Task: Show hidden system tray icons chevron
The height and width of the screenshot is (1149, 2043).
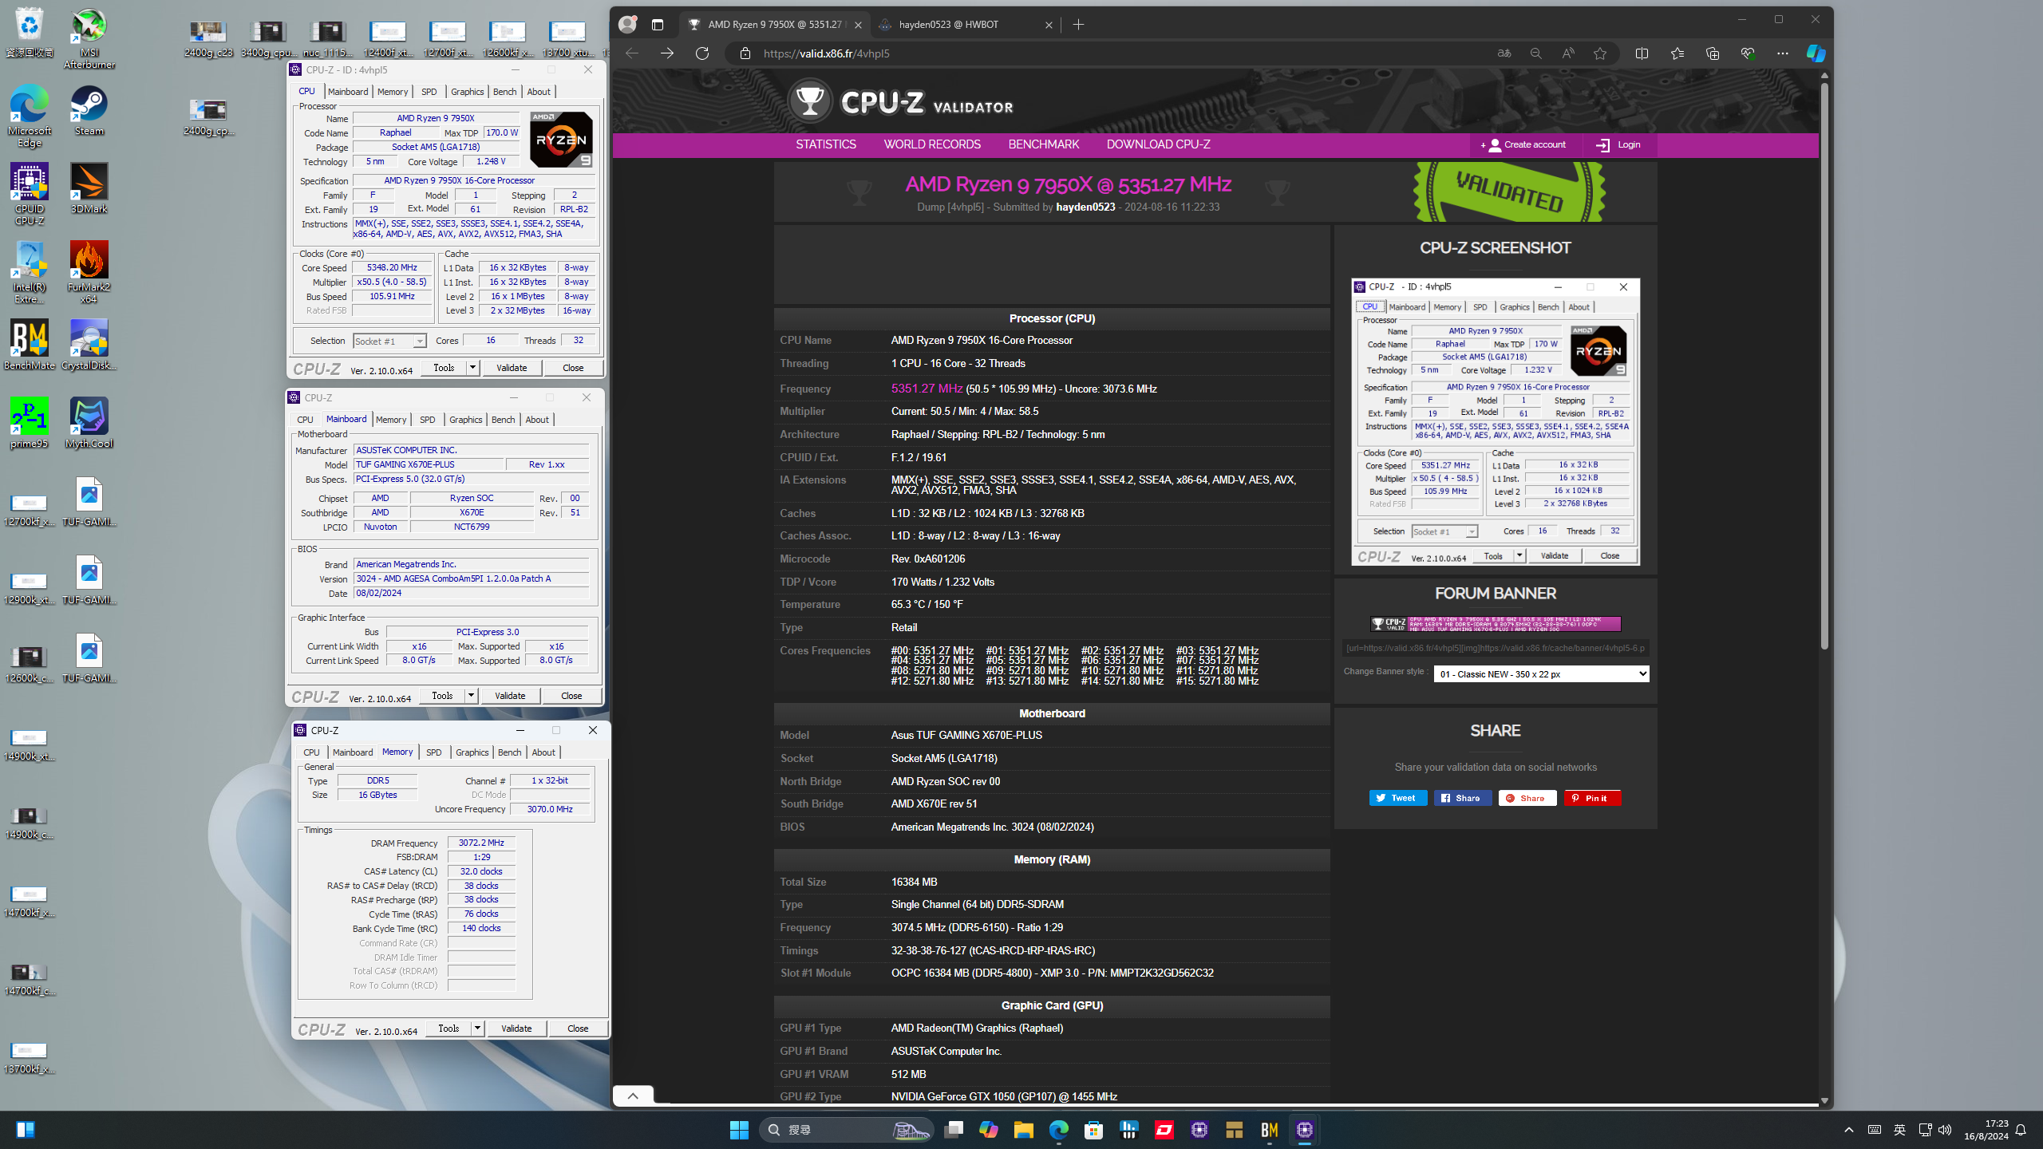Action: coord(1849,1130)
